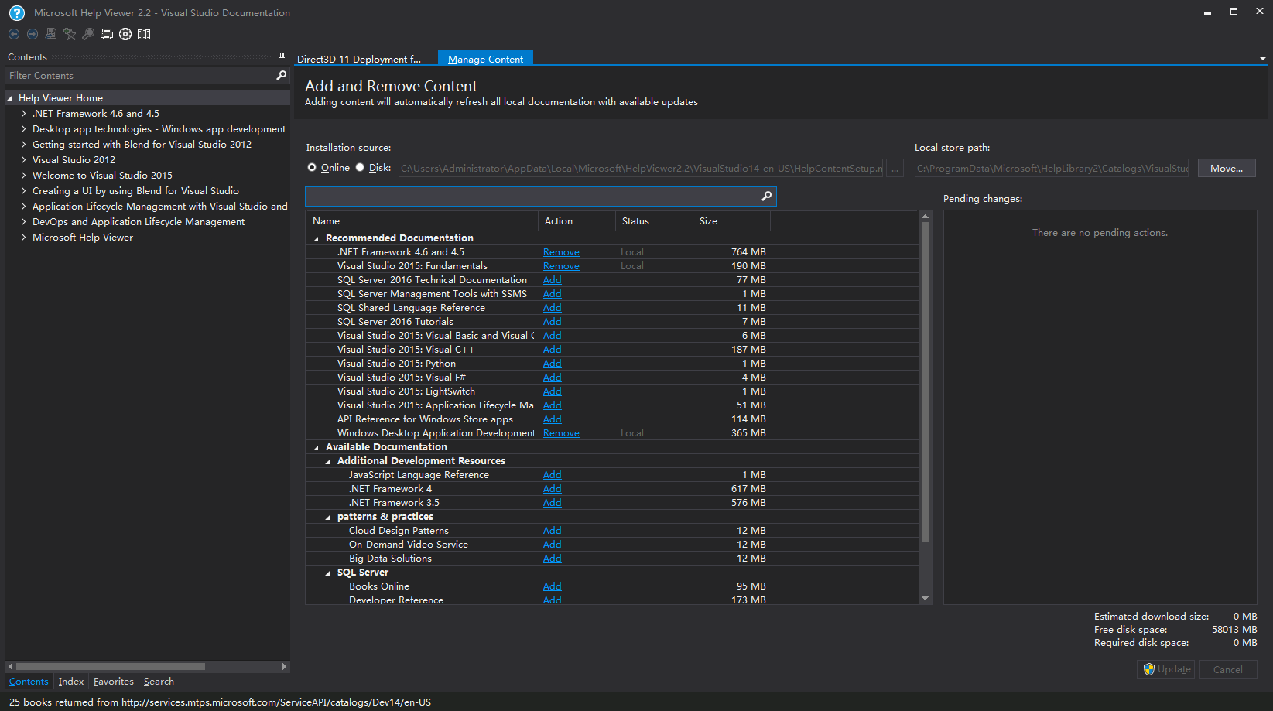The height and width of the screenshot is (711, 1273).
Task: Toggle the Contents panel pin icon
Action: pyautogui.click(x=282, y=56)
